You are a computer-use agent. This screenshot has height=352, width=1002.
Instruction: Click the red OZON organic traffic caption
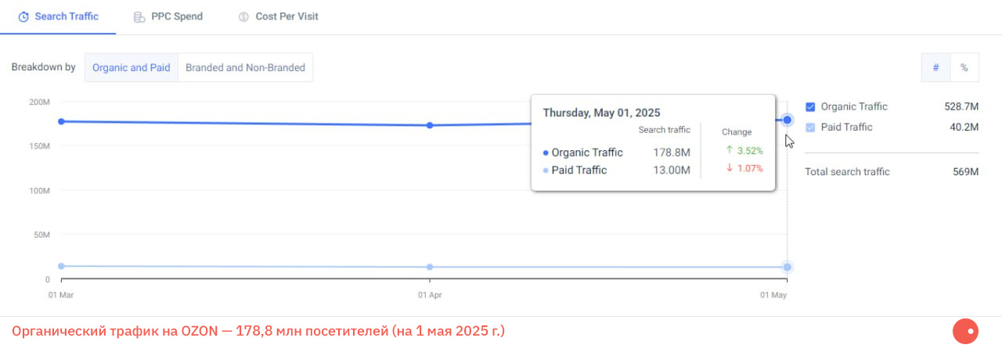(x=258, y=332)
